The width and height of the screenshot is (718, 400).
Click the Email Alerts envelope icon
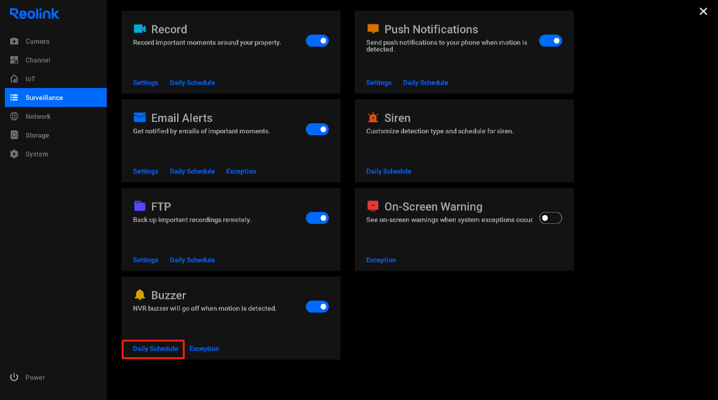(x=140, y=118)
